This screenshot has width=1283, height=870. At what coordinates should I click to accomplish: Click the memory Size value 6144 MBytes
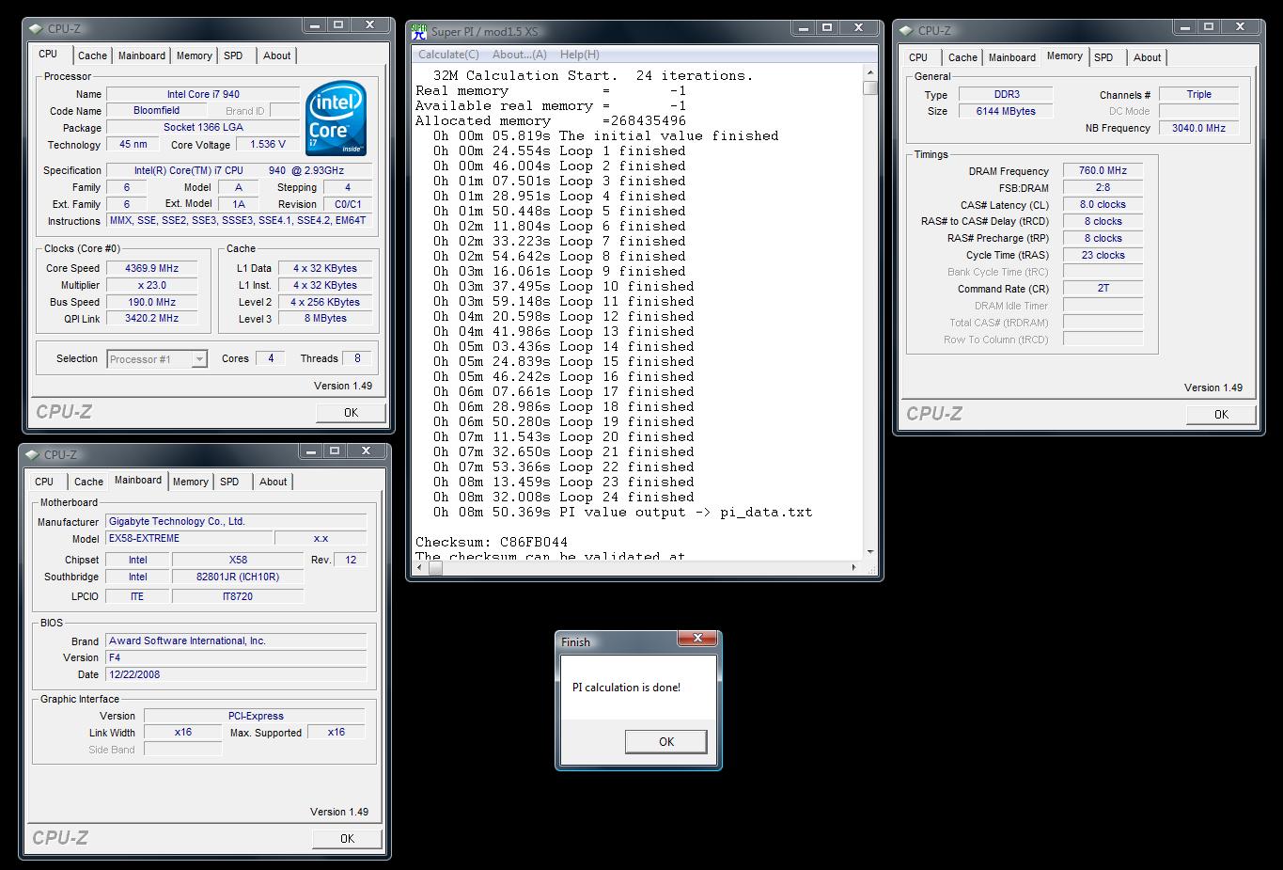pos(1006,111)
